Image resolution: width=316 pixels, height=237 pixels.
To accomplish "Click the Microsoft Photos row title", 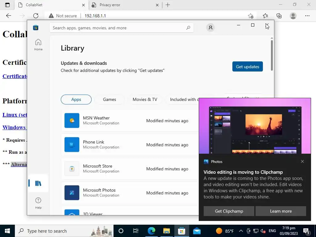I will coord(99,190).
